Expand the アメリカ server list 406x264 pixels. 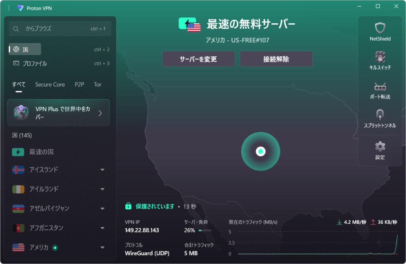pyautogui.click(x=102, y=247)
